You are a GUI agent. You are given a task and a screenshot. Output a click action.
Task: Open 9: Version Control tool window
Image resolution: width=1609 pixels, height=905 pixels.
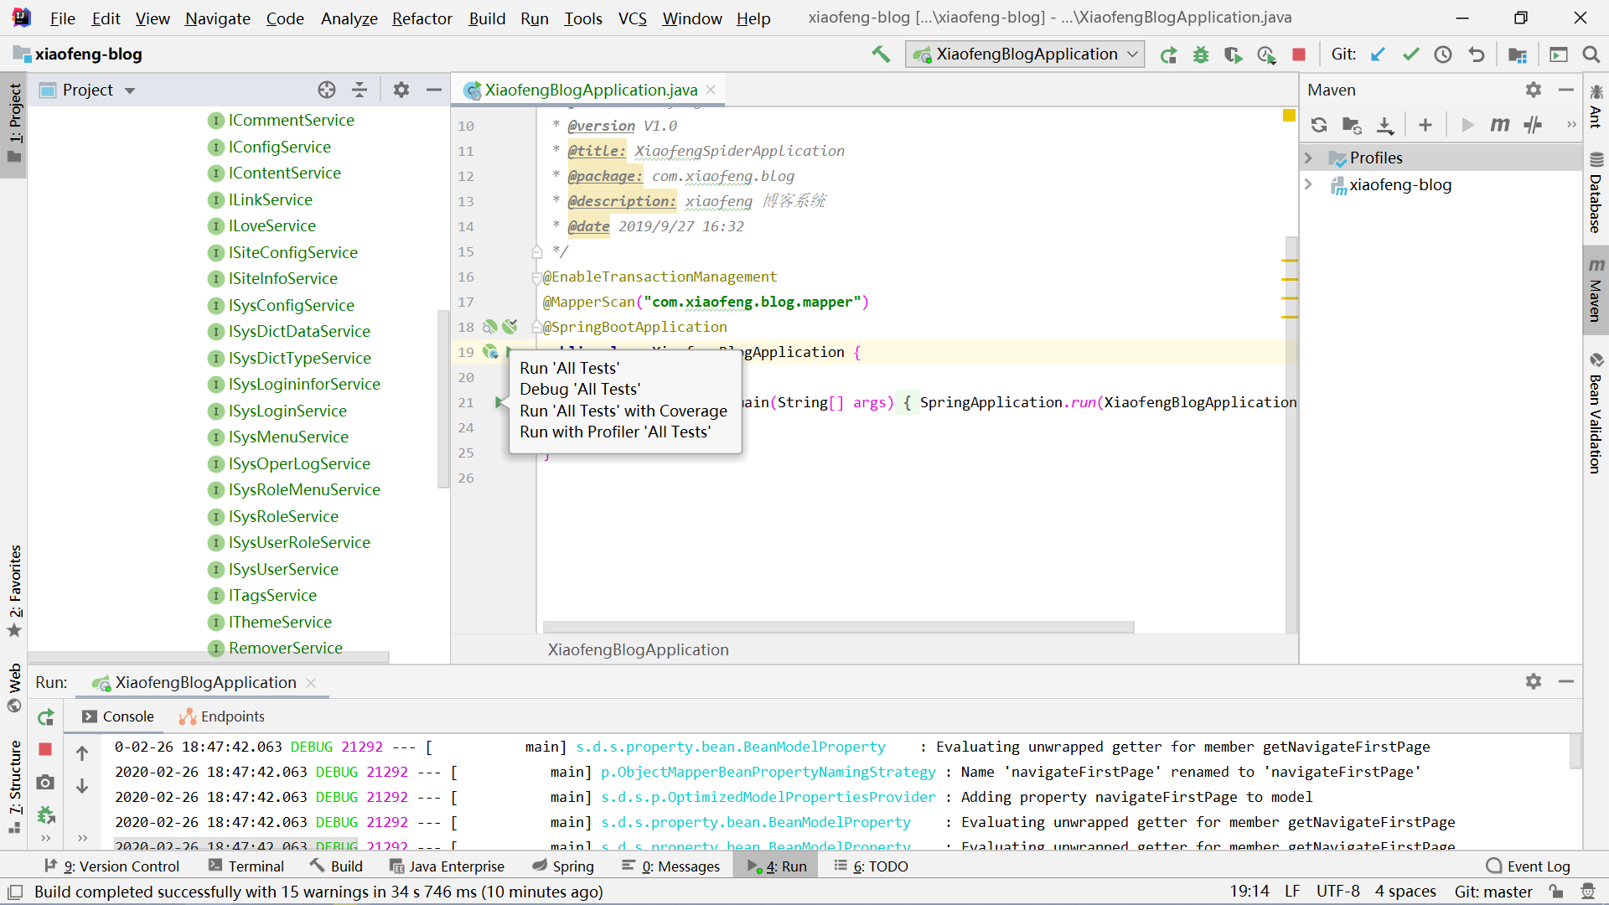112,866
